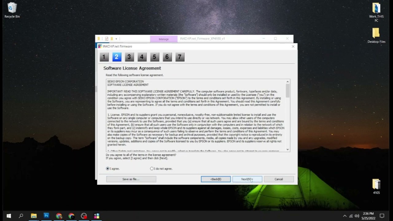Open Photoshop from the taskbar
Image resolution: width=393 pixels, height=221 pixels.
[46, 216]
